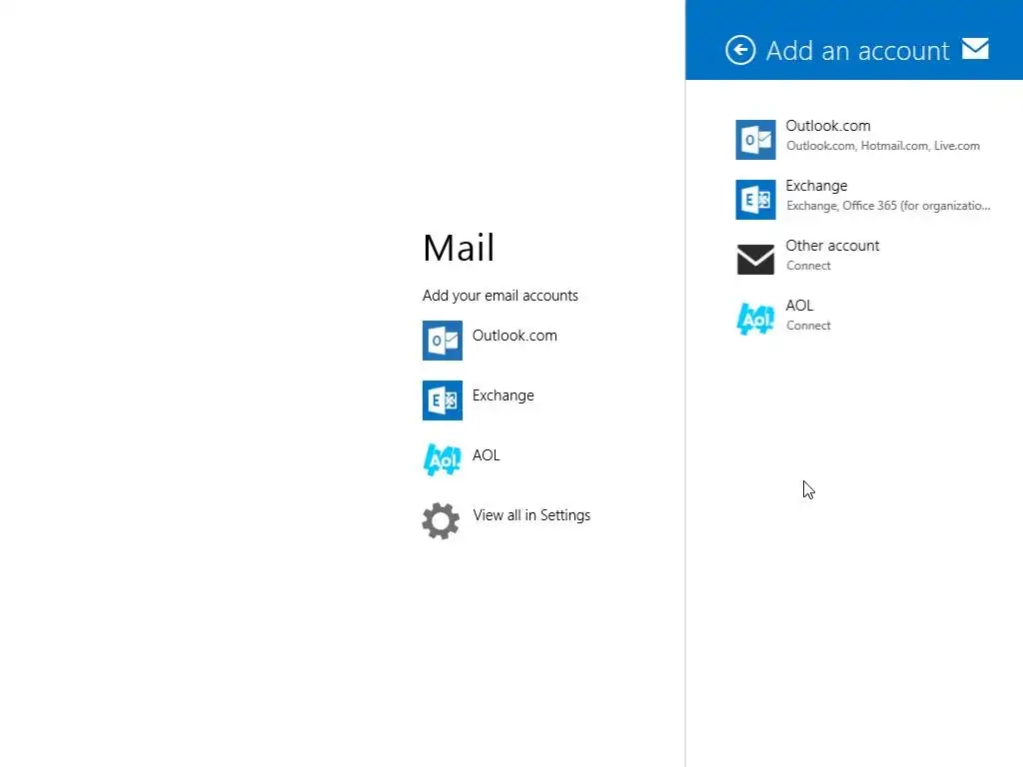
Task: Click the Outlook.com icon under Mail heading
Action: point(443,340)
